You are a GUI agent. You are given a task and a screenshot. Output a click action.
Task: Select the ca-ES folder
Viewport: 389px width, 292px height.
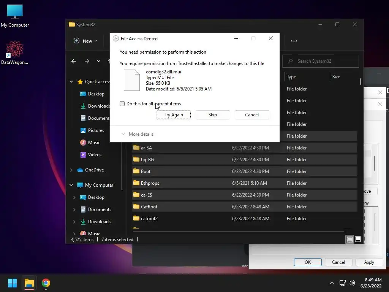[244, 195]
